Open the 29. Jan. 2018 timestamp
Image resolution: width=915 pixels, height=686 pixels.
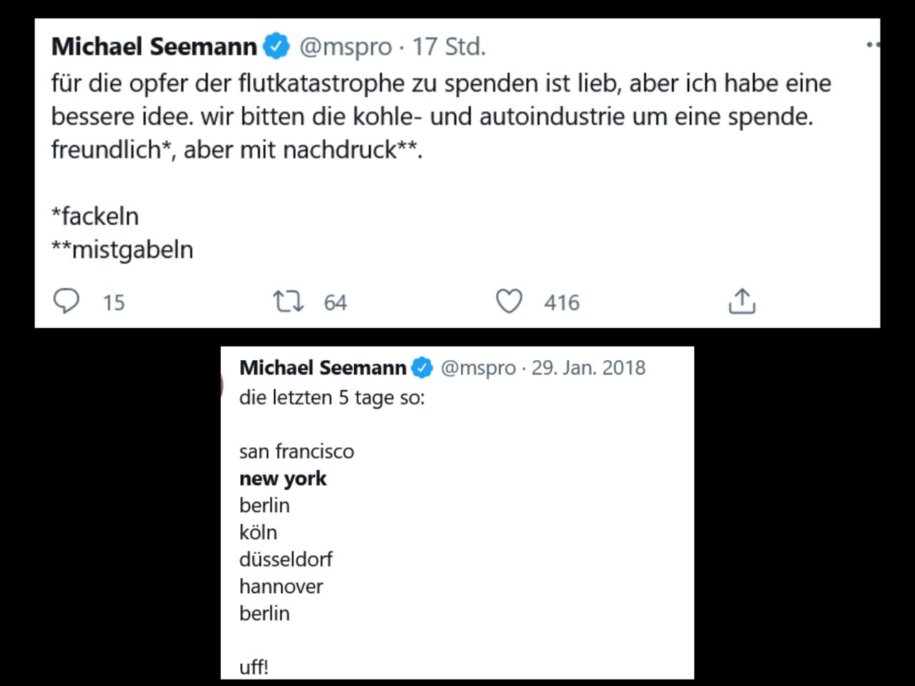tap(588, 367)
